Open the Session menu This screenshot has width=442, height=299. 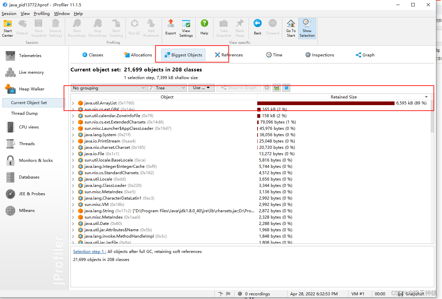[x=9, y=14]
